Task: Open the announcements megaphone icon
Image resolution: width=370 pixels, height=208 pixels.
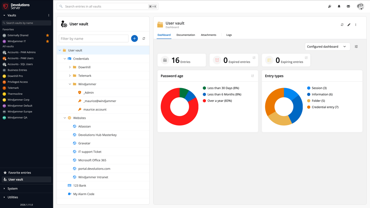Action: pos(330,6)
